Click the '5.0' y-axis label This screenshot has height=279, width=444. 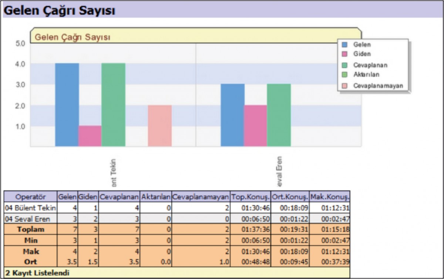coord(20,43)
